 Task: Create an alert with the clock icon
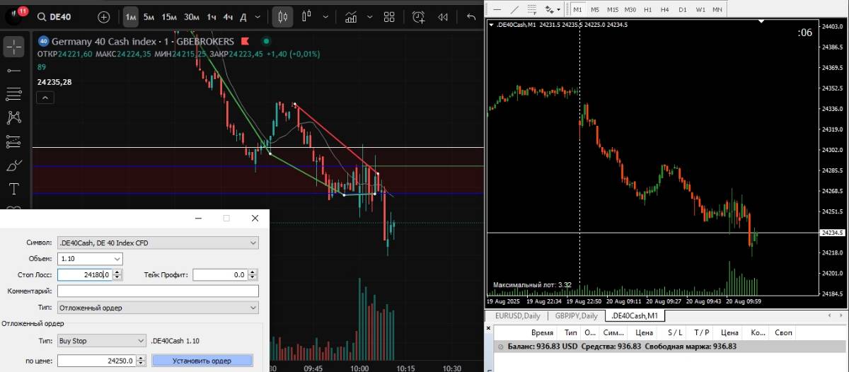[418, 17]
